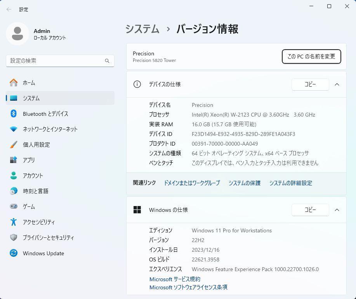The width and height of the screenshot is (356, 299).
Task: Open プライバシーとセキュリティ settings
Action: [x=60, y=237]
